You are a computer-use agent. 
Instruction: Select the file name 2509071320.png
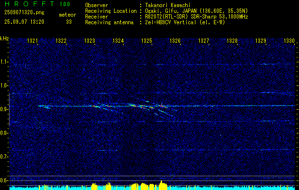24,13
